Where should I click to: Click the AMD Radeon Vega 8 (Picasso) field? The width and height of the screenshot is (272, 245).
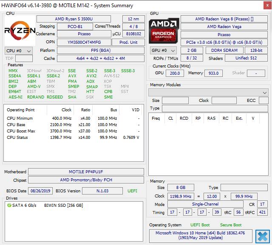[224, 19]
